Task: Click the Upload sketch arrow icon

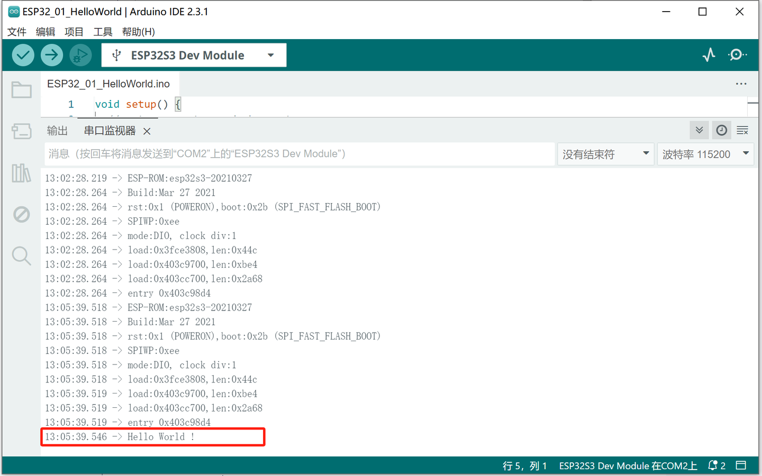Action: tap(51, 54)
